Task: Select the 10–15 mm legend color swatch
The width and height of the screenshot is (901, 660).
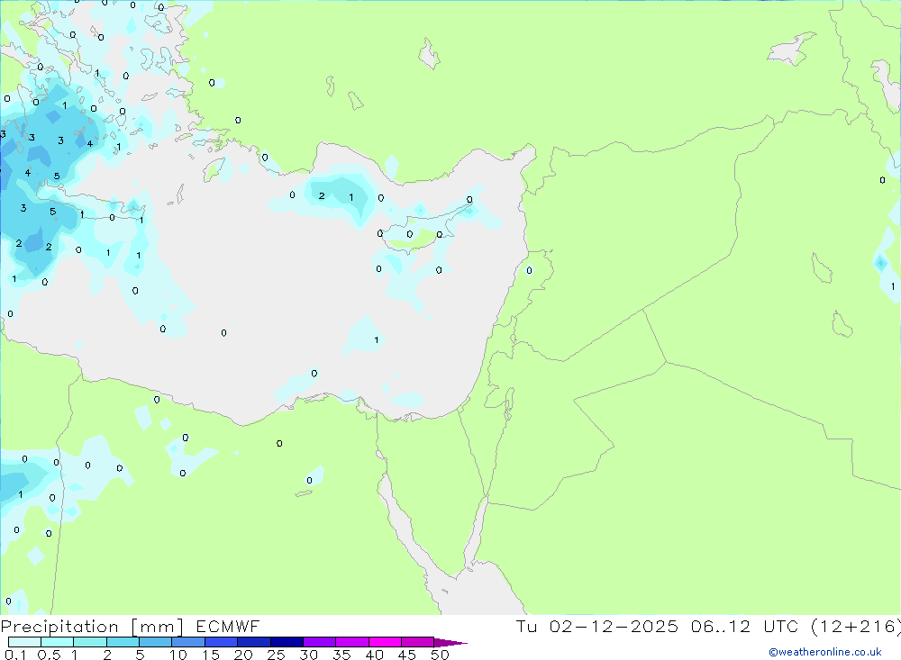Action: click(188, 642)
